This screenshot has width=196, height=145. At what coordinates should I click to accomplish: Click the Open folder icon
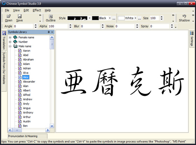[9, 16]
